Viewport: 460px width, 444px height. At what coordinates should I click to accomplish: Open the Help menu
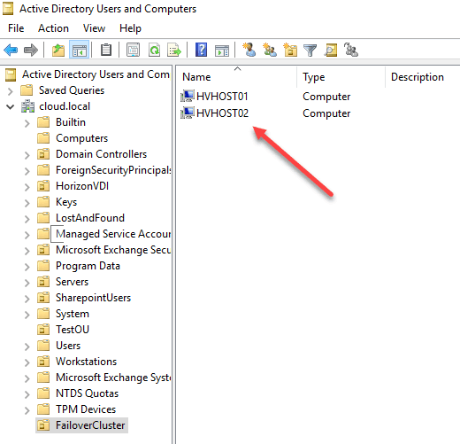[130, 28]
